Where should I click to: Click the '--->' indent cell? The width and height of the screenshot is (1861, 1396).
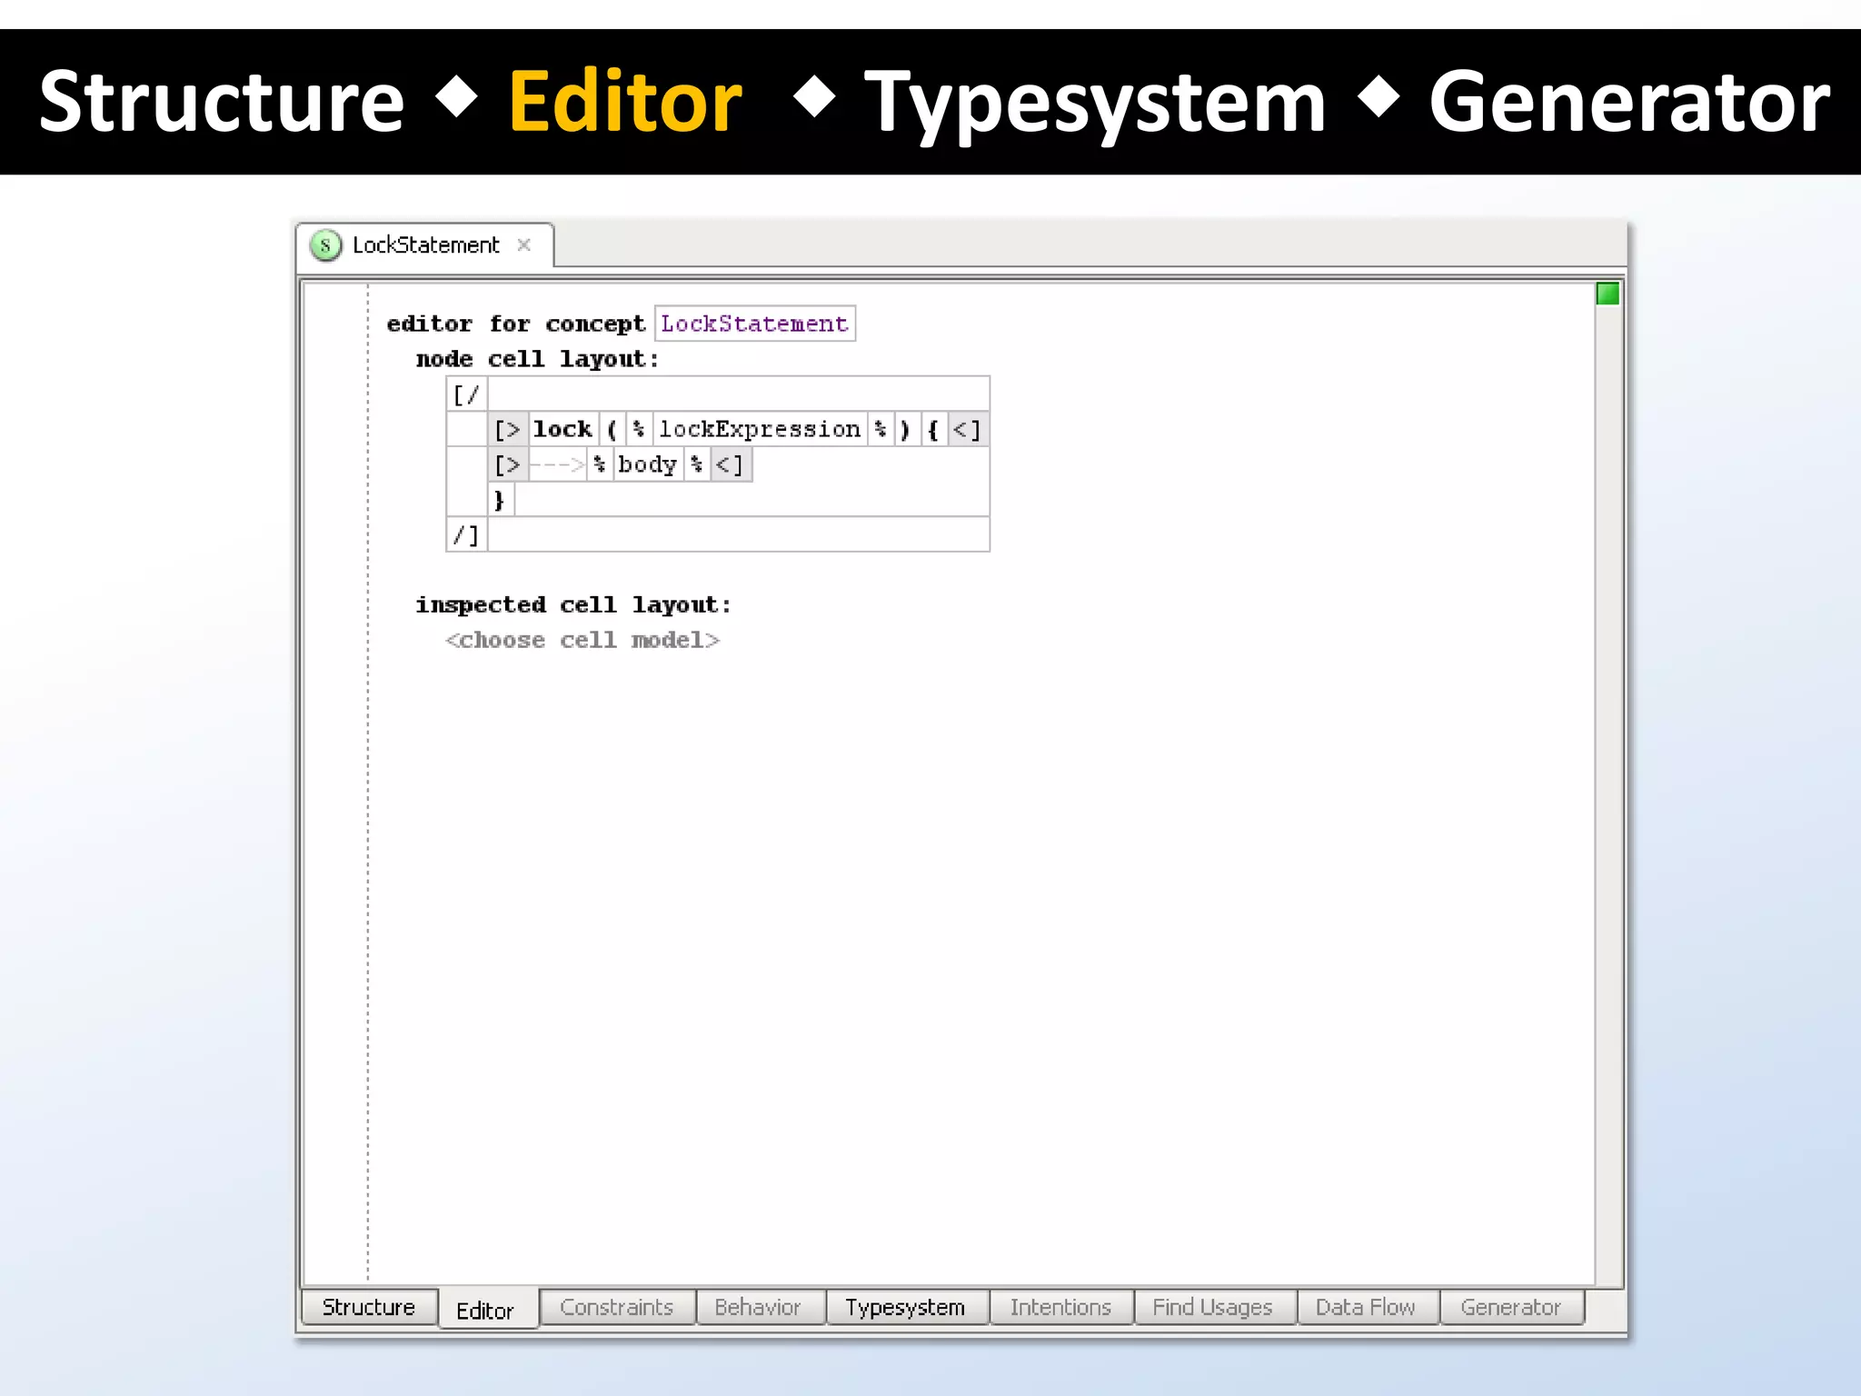tap(557, 464)
